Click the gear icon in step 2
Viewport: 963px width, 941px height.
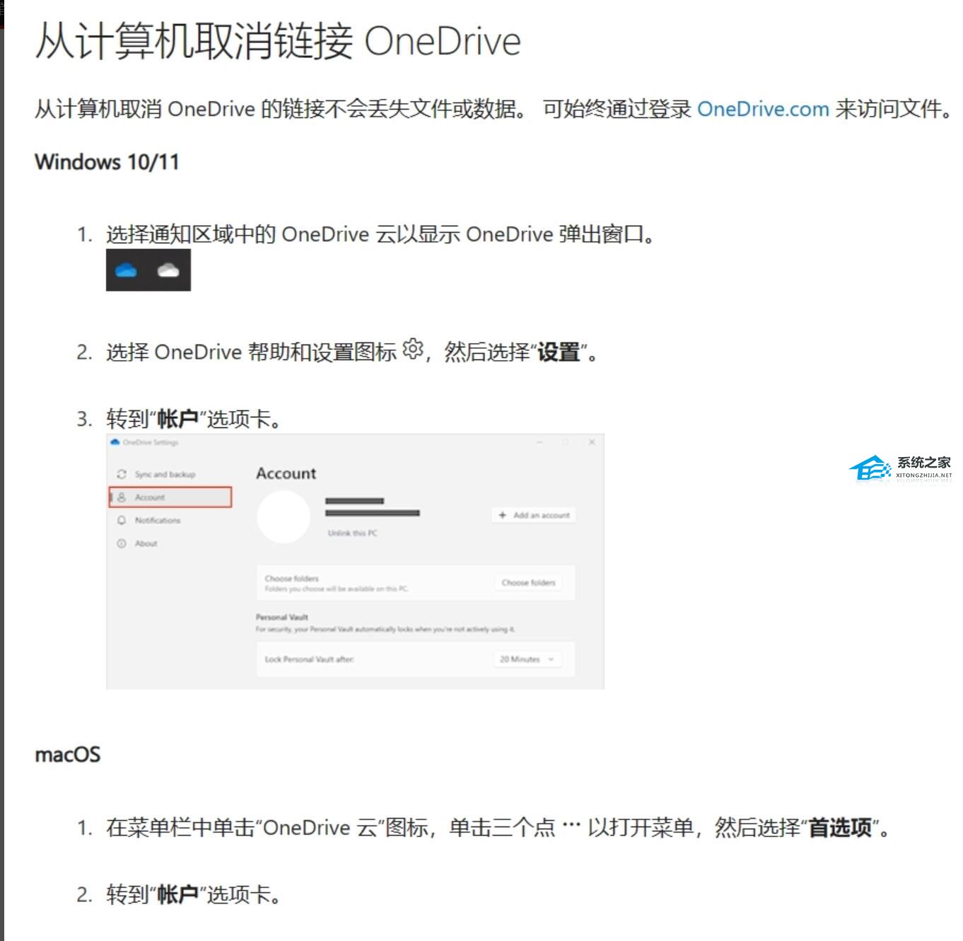pyautogui.click(x=413, y=349)
